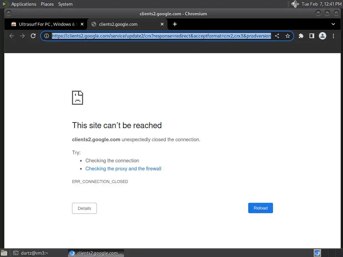343x257 pixels.
Task: Click 'Checking the connection' suggestion text
Action: (112, 161)
